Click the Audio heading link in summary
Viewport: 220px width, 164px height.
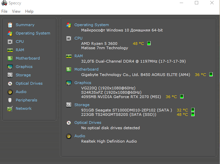coord(80,136)
